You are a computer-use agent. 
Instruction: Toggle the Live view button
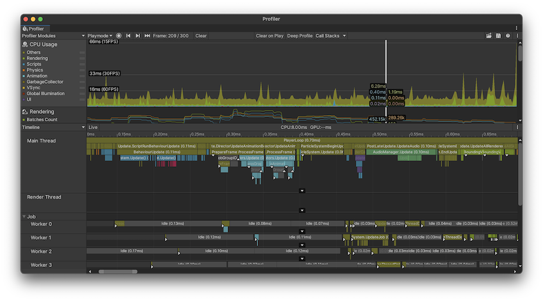93,127
